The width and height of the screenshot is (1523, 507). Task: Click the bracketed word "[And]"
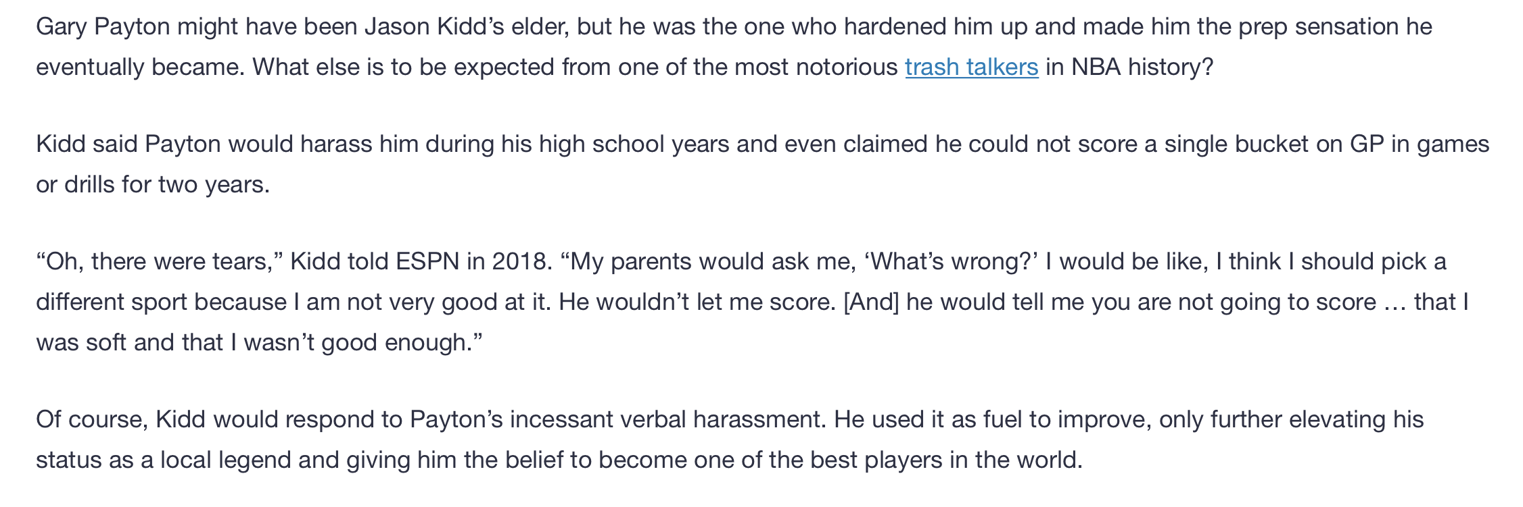871,302
